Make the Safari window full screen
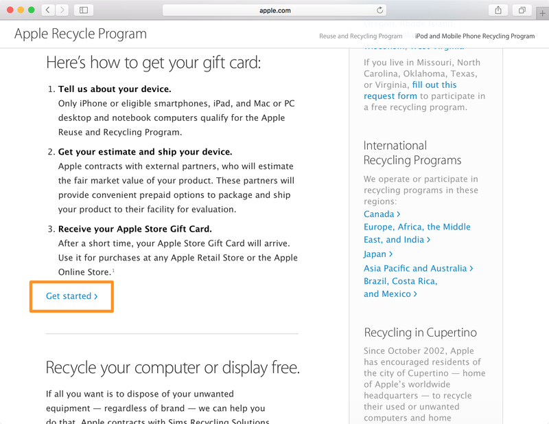The image size is (549, 424). coord(31,10)
